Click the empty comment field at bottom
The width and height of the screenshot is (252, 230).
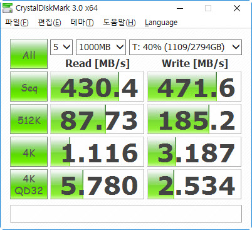click(126, 214)
